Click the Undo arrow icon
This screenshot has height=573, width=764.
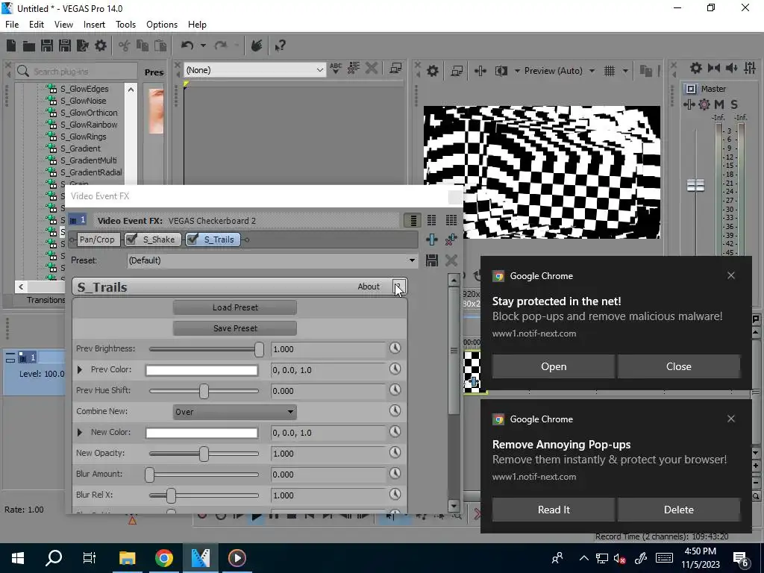point(187,46)
